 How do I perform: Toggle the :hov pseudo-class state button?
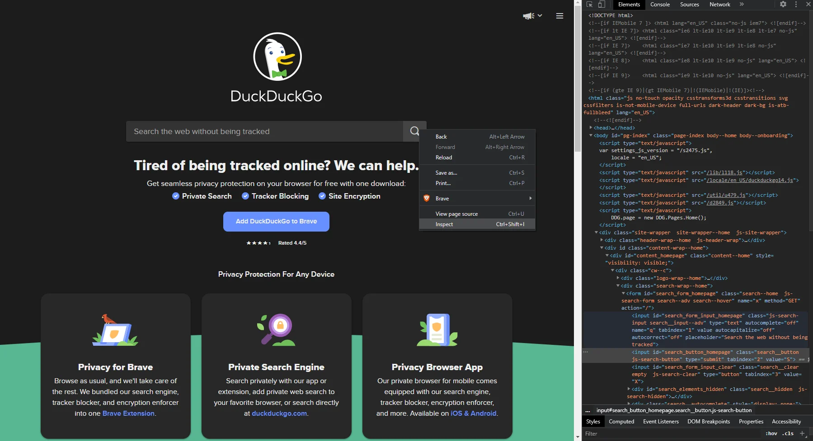point(771,433)
